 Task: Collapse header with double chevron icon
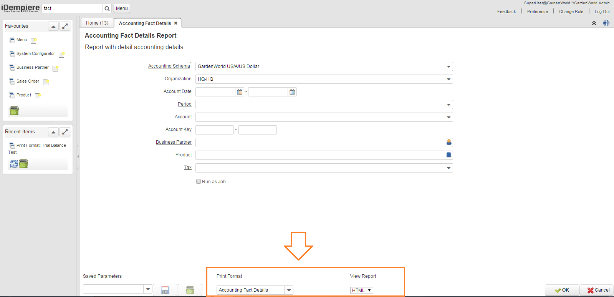tap(594, 23)
